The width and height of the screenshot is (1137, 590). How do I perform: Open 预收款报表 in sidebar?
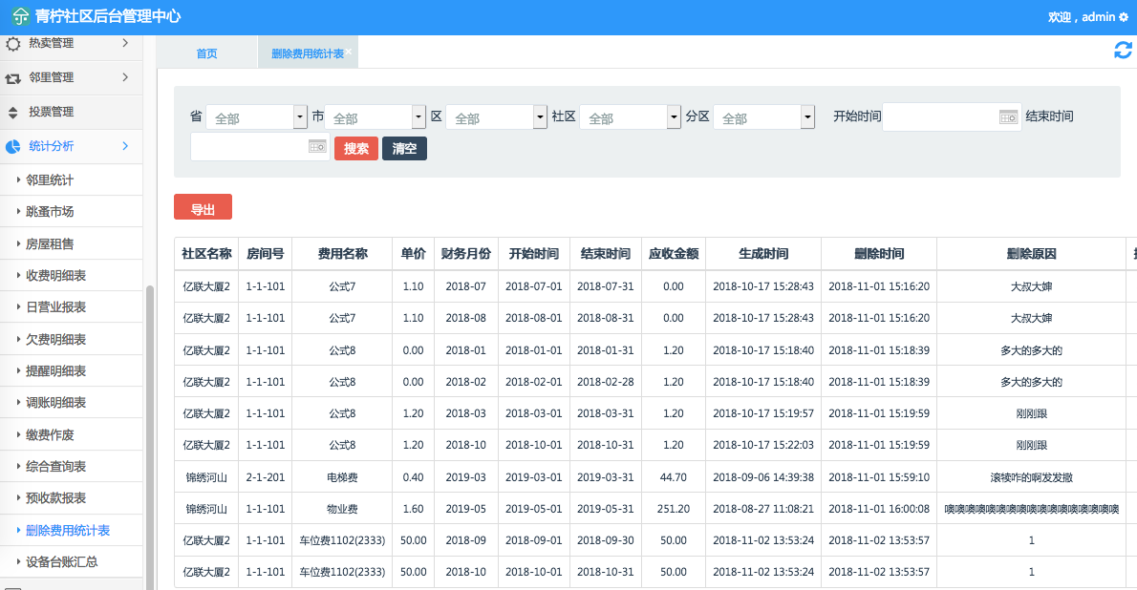coord(71,498)
